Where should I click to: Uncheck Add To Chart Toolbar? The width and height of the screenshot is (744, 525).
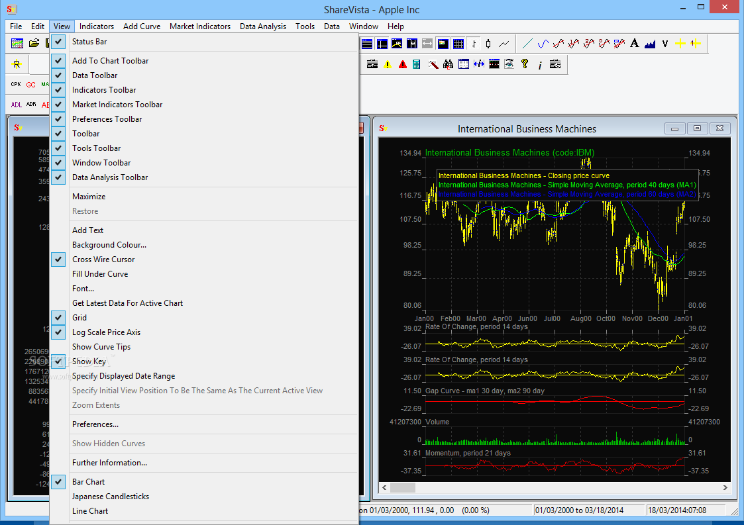(x=204, y=61)
